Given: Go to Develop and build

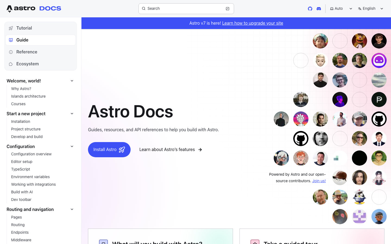Looking at the screenshot, I should 27,137.
